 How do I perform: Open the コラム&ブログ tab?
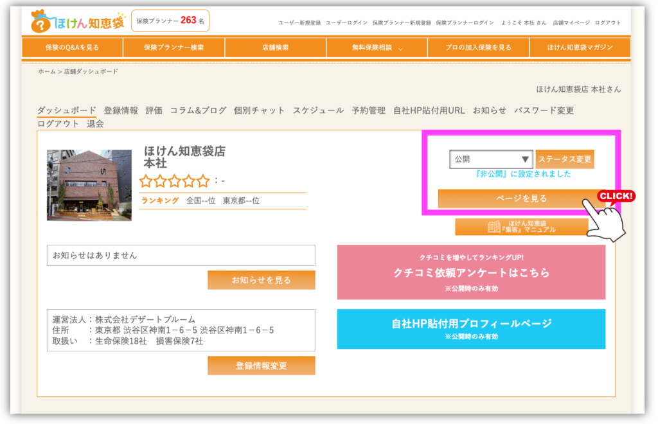[198, 110]
